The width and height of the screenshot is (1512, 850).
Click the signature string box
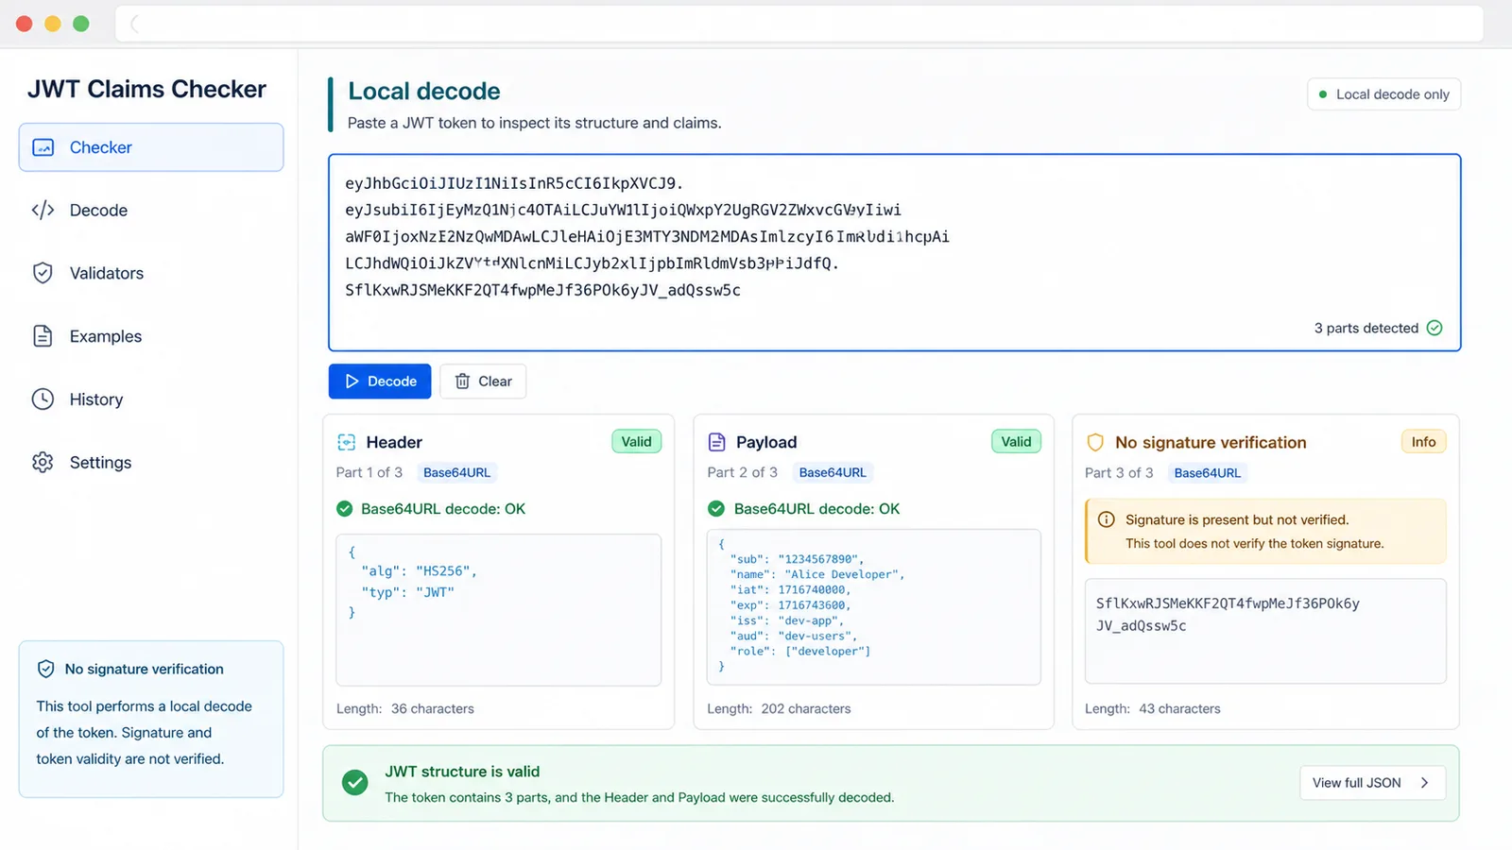(x=1265, y=631)
